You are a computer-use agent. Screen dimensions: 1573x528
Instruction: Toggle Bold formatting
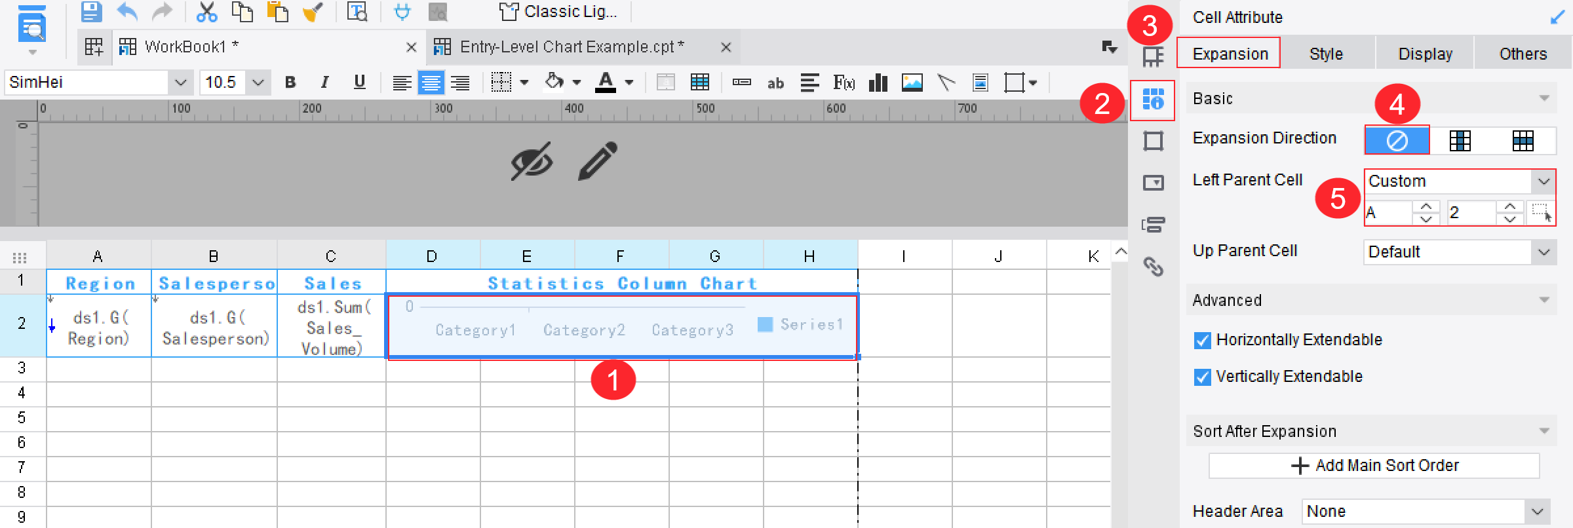pos(290,83)
